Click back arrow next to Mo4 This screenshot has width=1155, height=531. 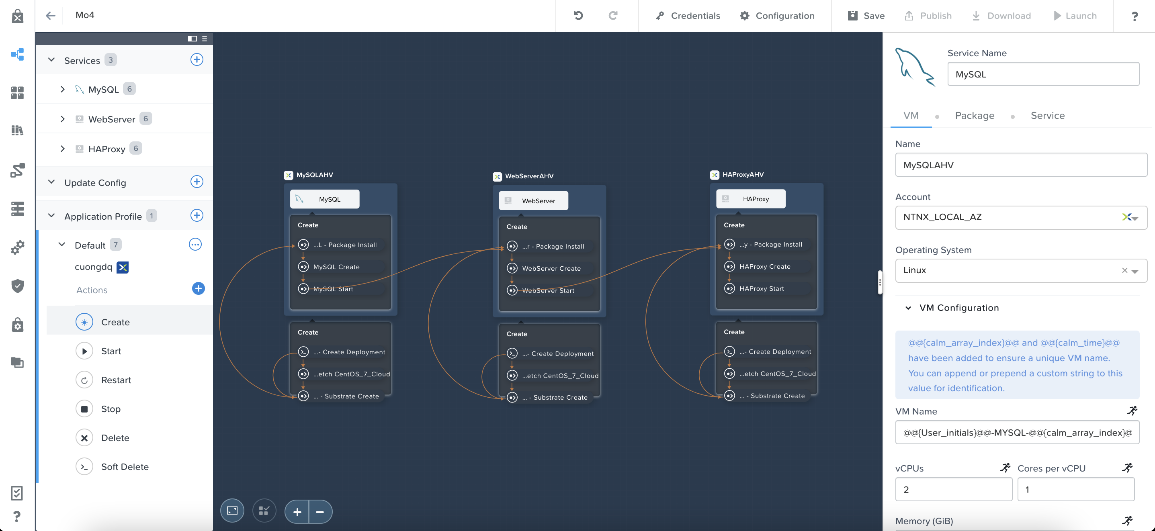pyautogui.click(x=50, y=16)
